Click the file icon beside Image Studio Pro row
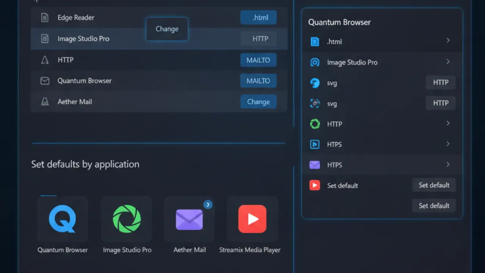Screen dimensions: 485x273 click(45, 39)
